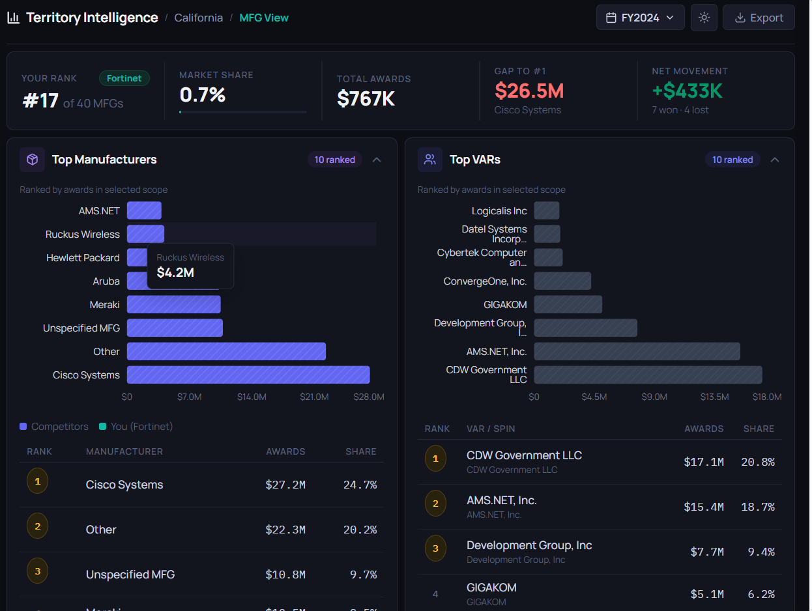This screenshot has height=611, width=812.
Task: Click the Ruckus Wireless chart bar
Action: pyautogui.click(x=145, y=234)
